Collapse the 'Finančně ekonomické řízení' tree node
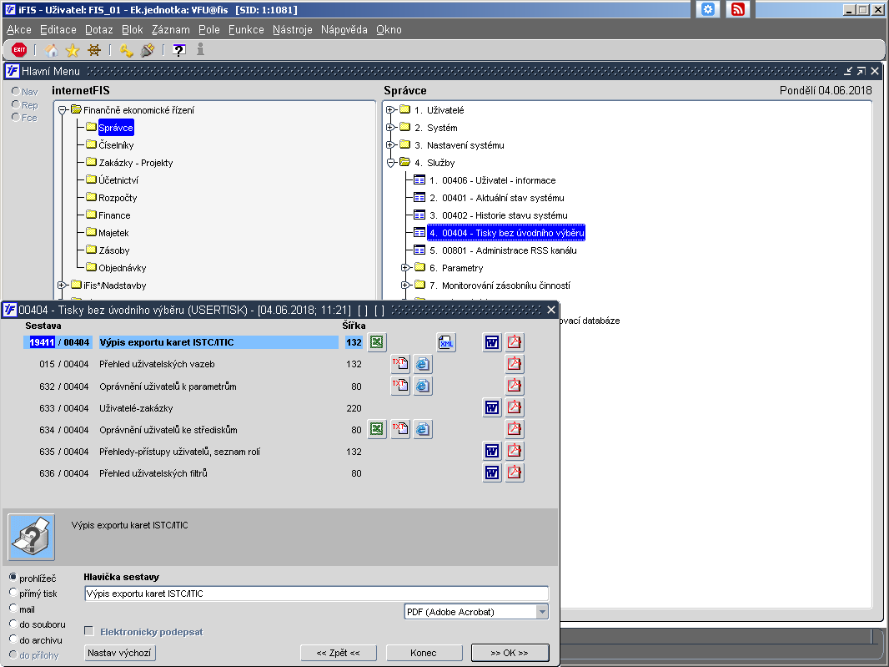Screen dimensions: 889x667 point(62,110)
